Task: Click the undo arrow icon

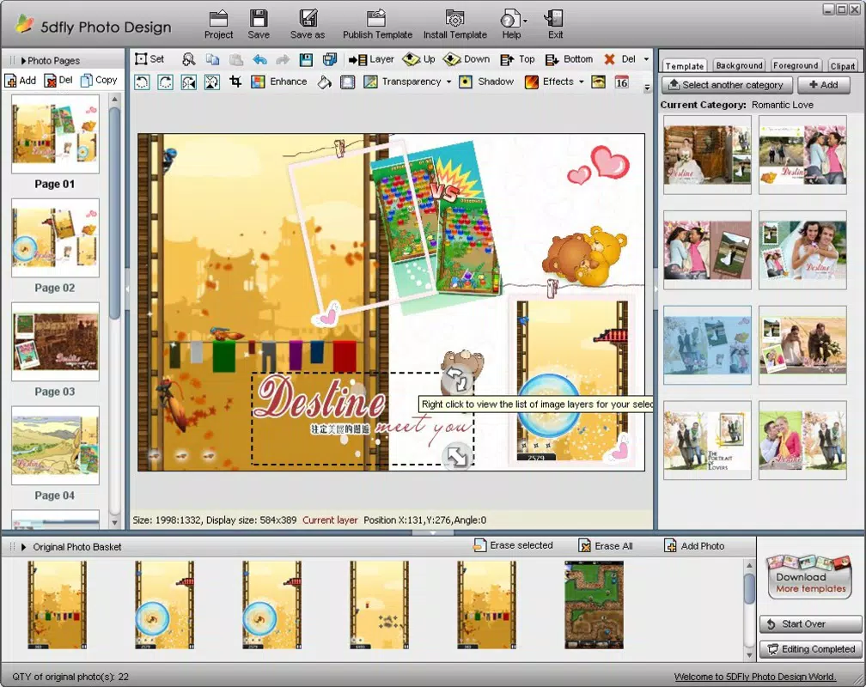Action: click(x=259, y=59)
